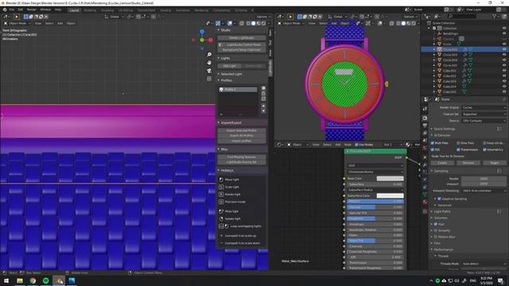Image resolution: width=509 pixels, height=286 pixels.
Task: Collapse the Import/Export panel
Action: (230, 123)
